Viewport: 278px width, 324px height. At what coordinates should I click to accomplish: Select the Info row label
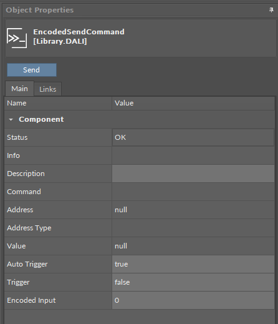(x=13, y=155)
